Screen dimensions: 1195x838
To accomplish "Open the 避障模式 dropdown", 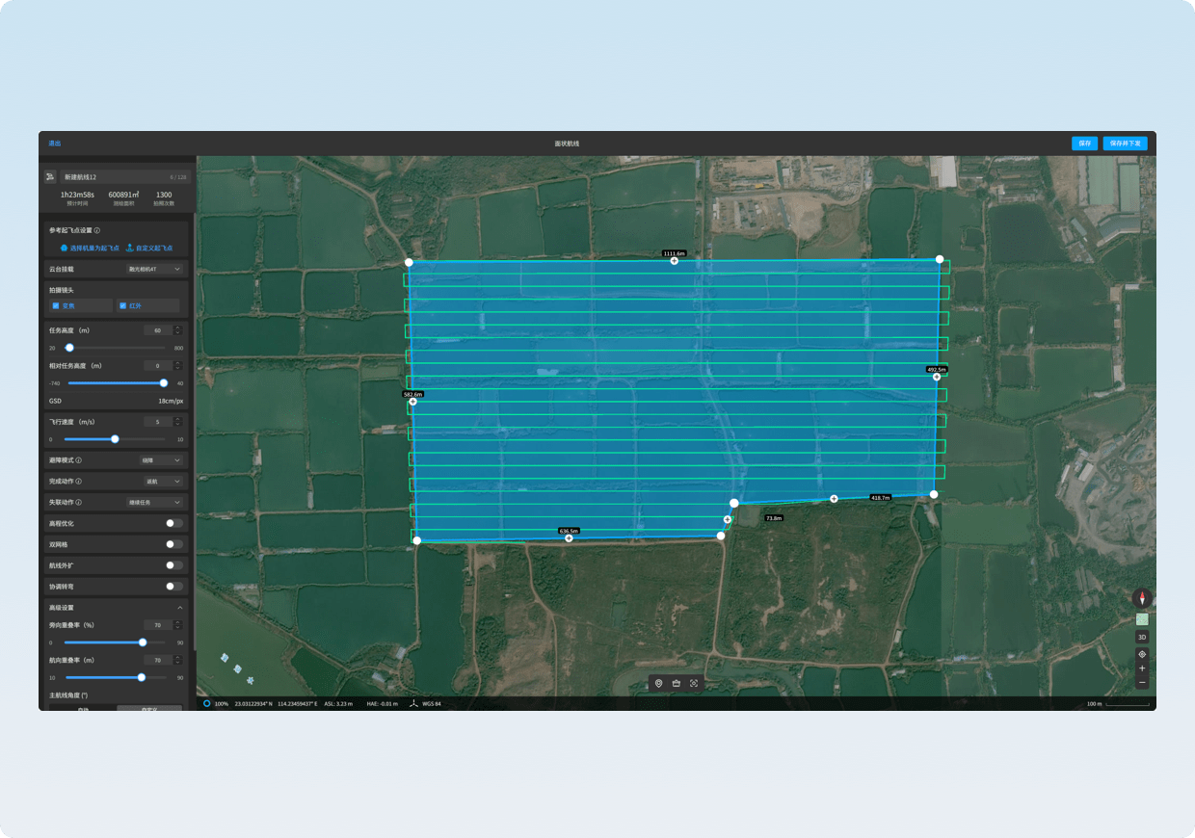I will (x=162, y=460).
